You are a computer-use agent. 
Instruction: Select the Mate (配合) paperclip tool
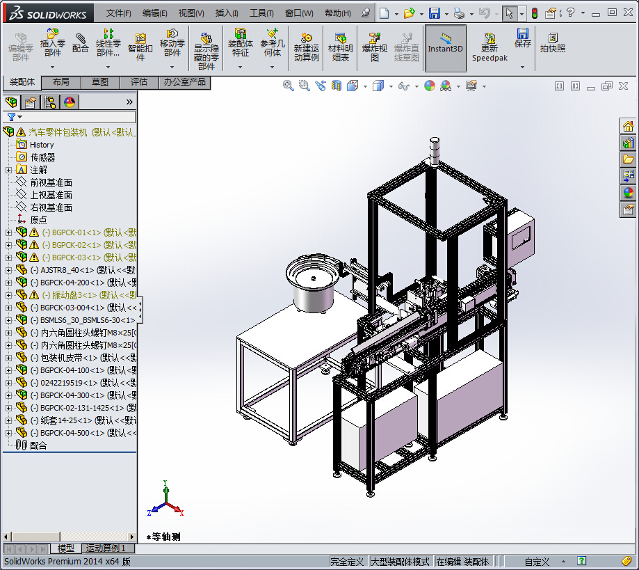click(80, 43)
